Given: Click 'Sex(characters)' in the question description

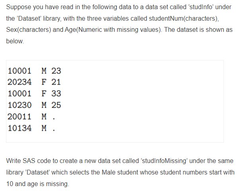Looking at the screenshot, I should point(29,29).
